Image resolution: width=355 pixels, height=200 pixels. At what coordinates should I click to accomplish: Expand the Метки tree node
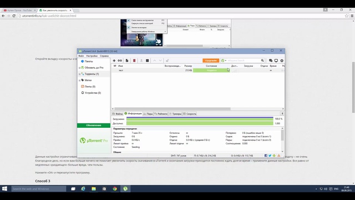coord(79,80)
